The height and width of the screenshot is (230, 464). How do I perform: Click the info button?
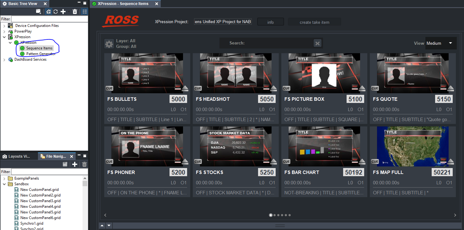(x=271, y=22)
